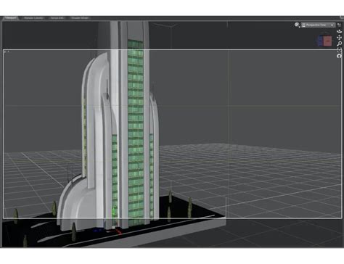Open the draw style sphere menu

[297, 25]
